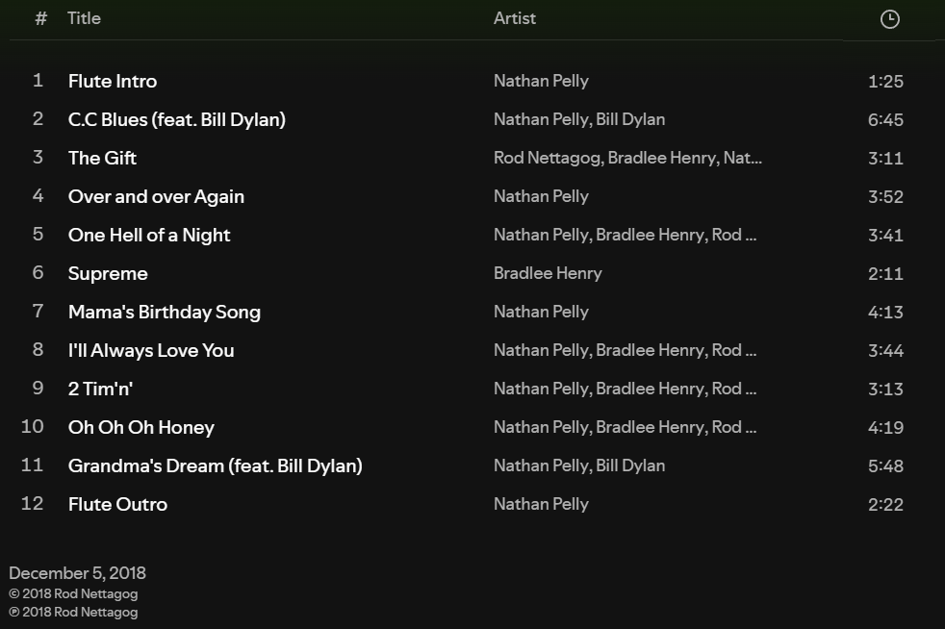This screenshot has height=629, width=945.
Task: Open track C.C Blues (feat. Bill Dylan)
Action: click(176, 120)
